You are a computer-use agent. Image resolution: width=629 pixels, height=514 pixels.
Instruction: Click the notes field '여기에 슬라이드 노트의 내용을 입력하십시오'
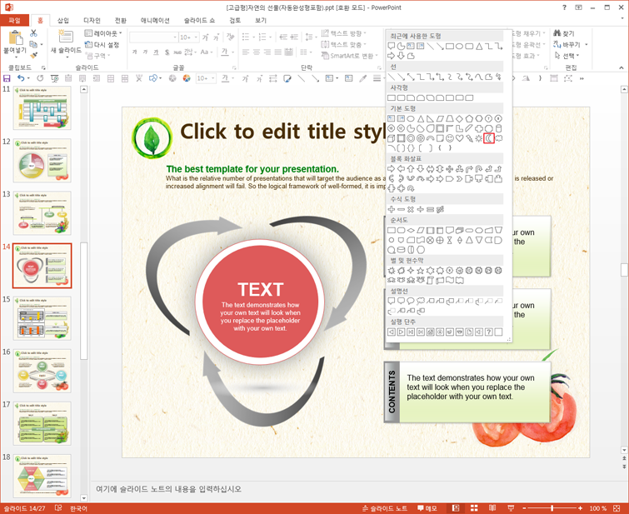[168, 489]
